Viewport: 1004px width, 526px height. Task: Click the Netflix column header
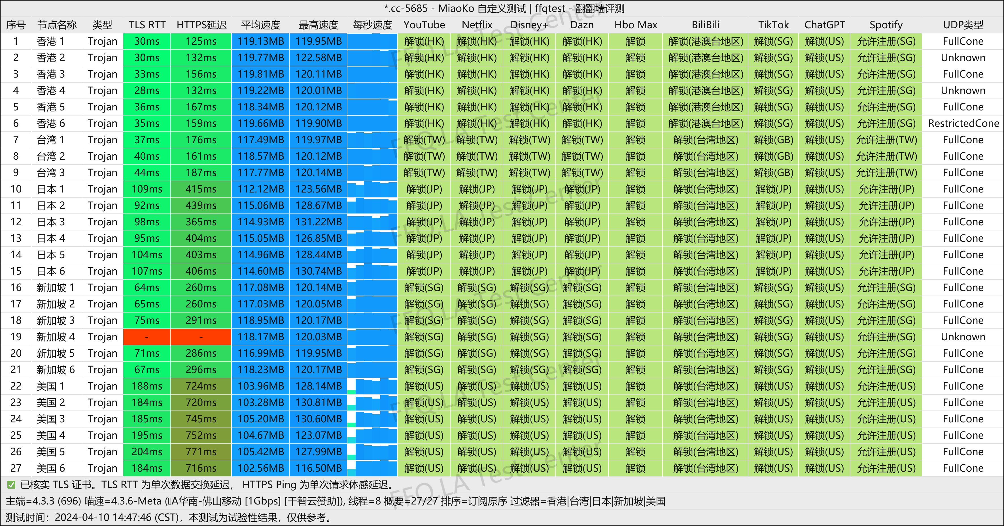click(x=477, y=25)
